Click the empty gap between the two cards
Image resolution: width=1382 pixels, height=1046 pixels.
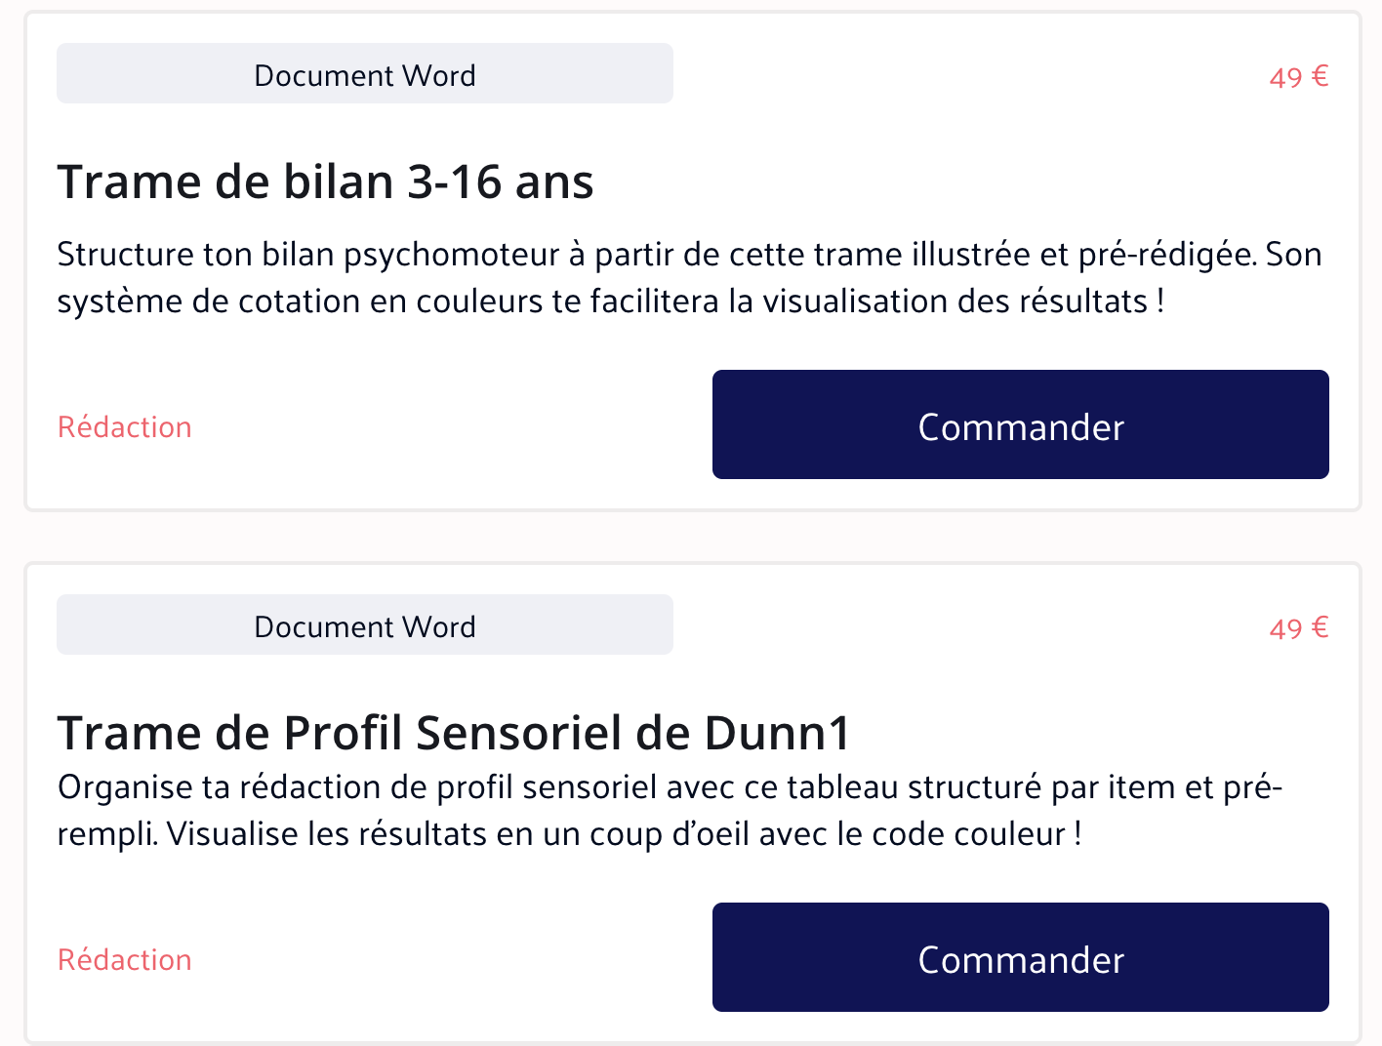pos(691,536)
